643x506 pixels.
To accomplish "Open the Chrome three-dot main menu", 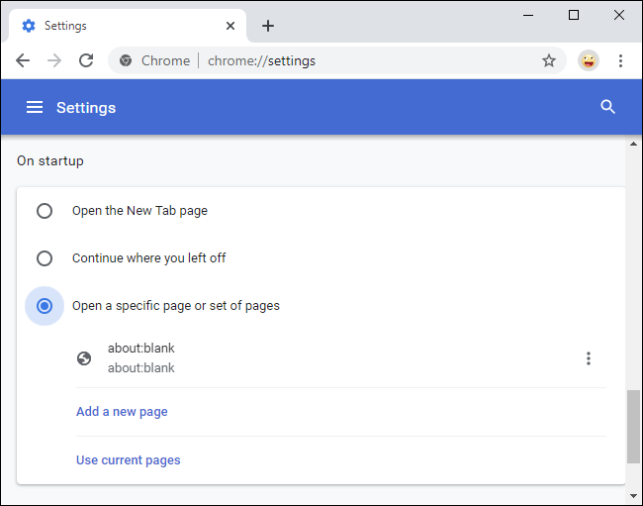I will pyautogui.click(x=620, y=60).
